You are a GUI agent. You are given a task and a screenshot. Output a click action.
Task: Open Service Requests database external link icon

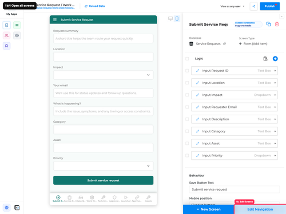[x=225, y=44]
